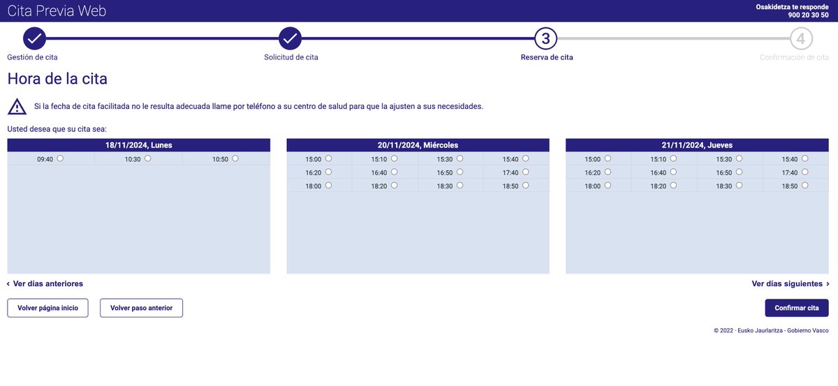Click Volver paso anterior button
Image resolution: width=838 pixels, height=386 pixels.
click(x=141, y=308)
